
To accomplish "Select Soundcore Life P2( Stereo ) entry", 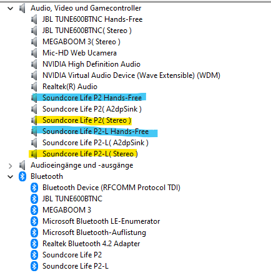I will pos(87,120).
